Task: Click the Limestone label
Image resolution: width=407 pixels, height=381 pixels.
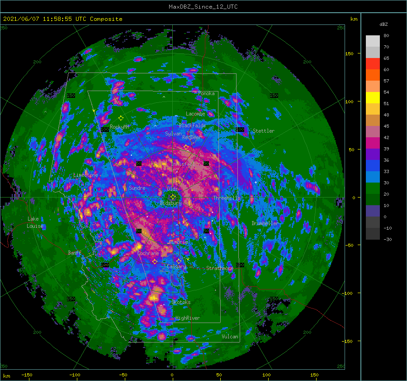Action: click(85, 175)
